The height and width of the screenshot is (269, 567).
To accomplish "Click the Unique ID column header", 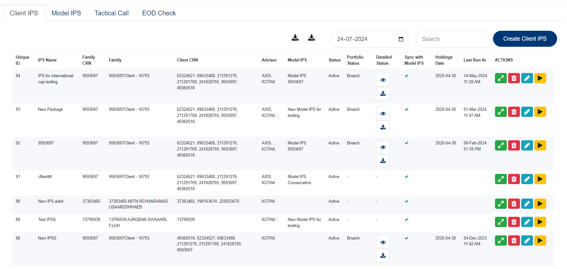I will tap(22, 60).
